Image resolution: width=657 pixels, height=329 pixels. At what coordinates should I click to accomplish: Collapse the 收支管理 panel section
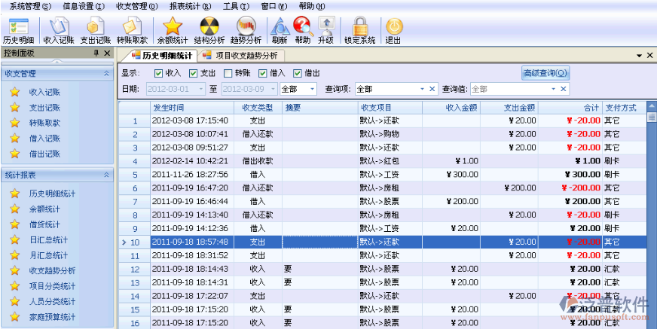click(106, 74)
